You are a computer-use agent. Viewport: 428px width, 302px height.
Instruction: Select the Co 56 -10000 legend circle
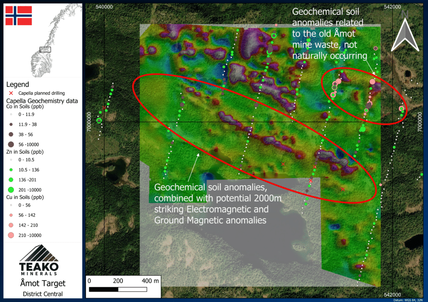point(11,144)
